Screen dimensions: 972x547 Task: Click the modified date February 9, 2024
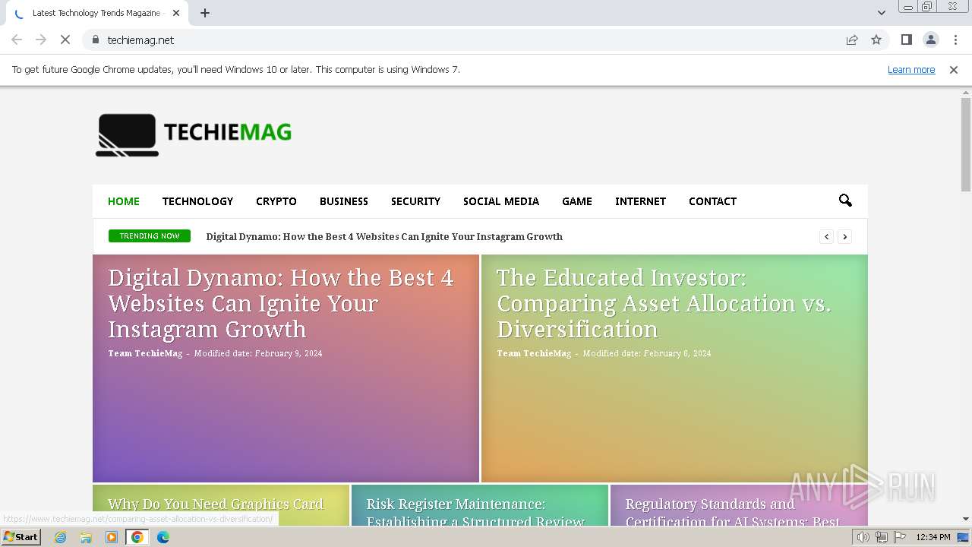point(289,353)
